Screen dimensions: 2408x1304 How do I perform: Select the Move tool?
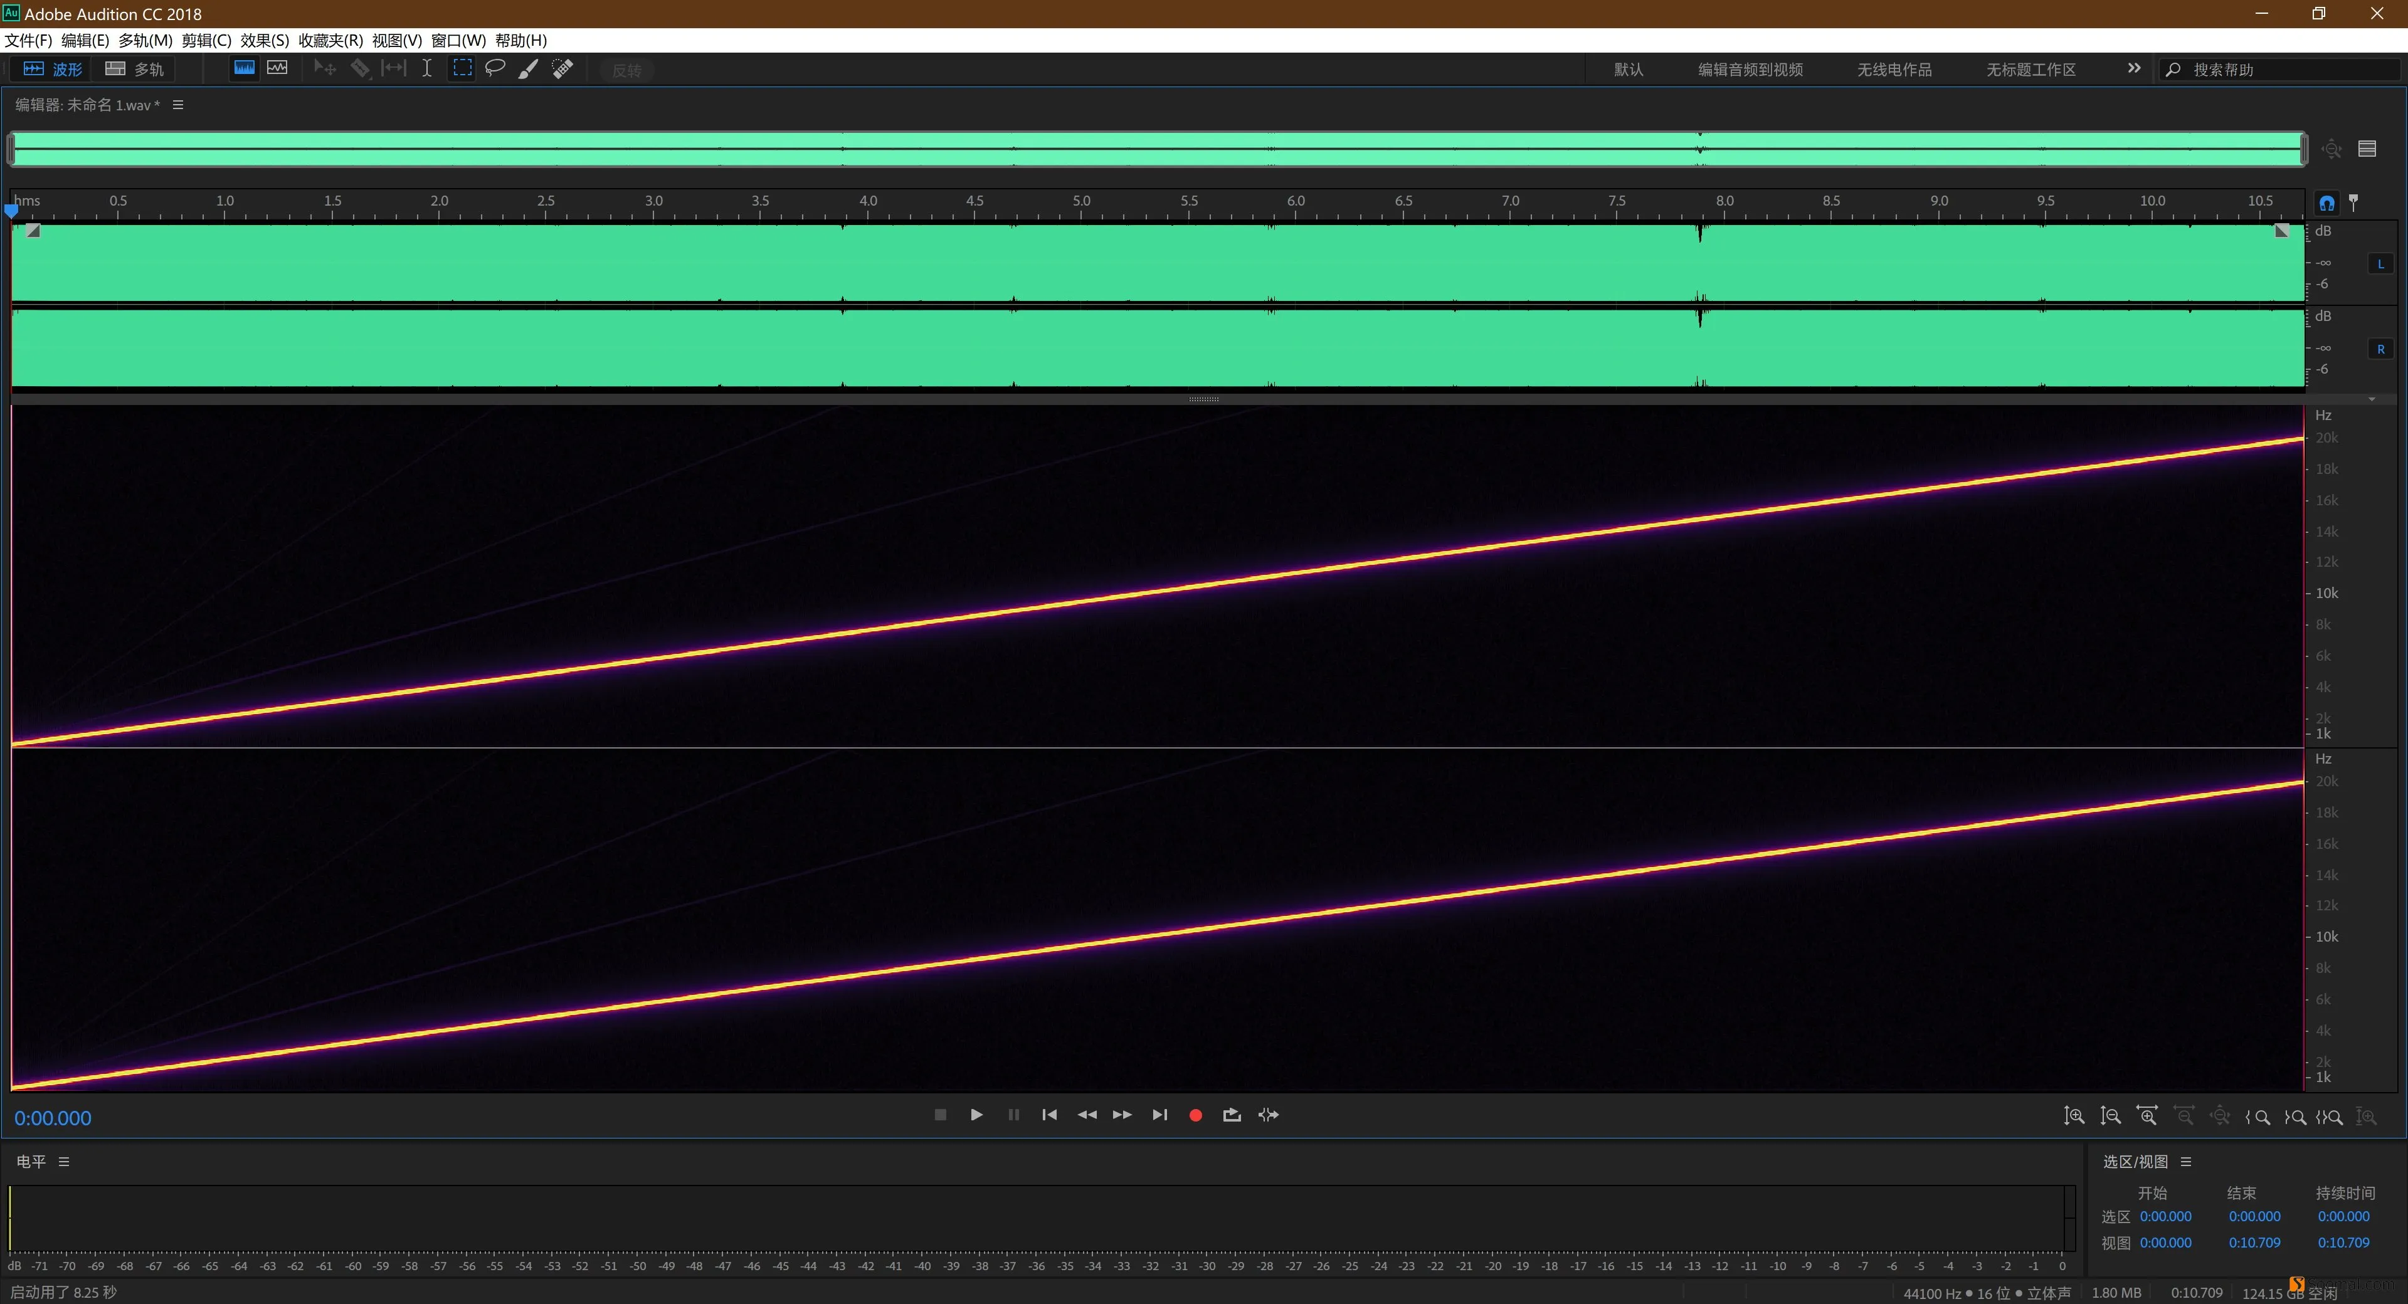(324, 68)
